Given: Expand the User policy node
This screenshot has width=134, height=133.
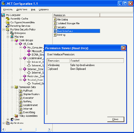Looking at the screenshot, I should click(x=8, y=120).
